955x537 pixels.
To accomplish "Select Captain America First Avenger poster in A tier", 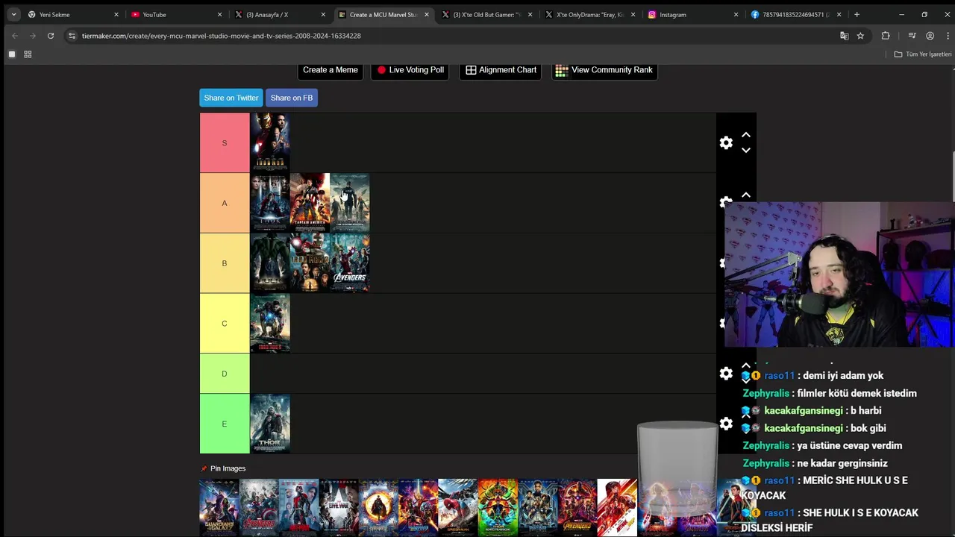I will pyautogui.click(x=310, y=203).
